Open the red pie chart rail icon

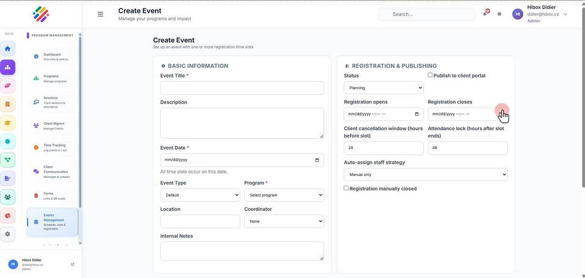(x=7, y=215)
